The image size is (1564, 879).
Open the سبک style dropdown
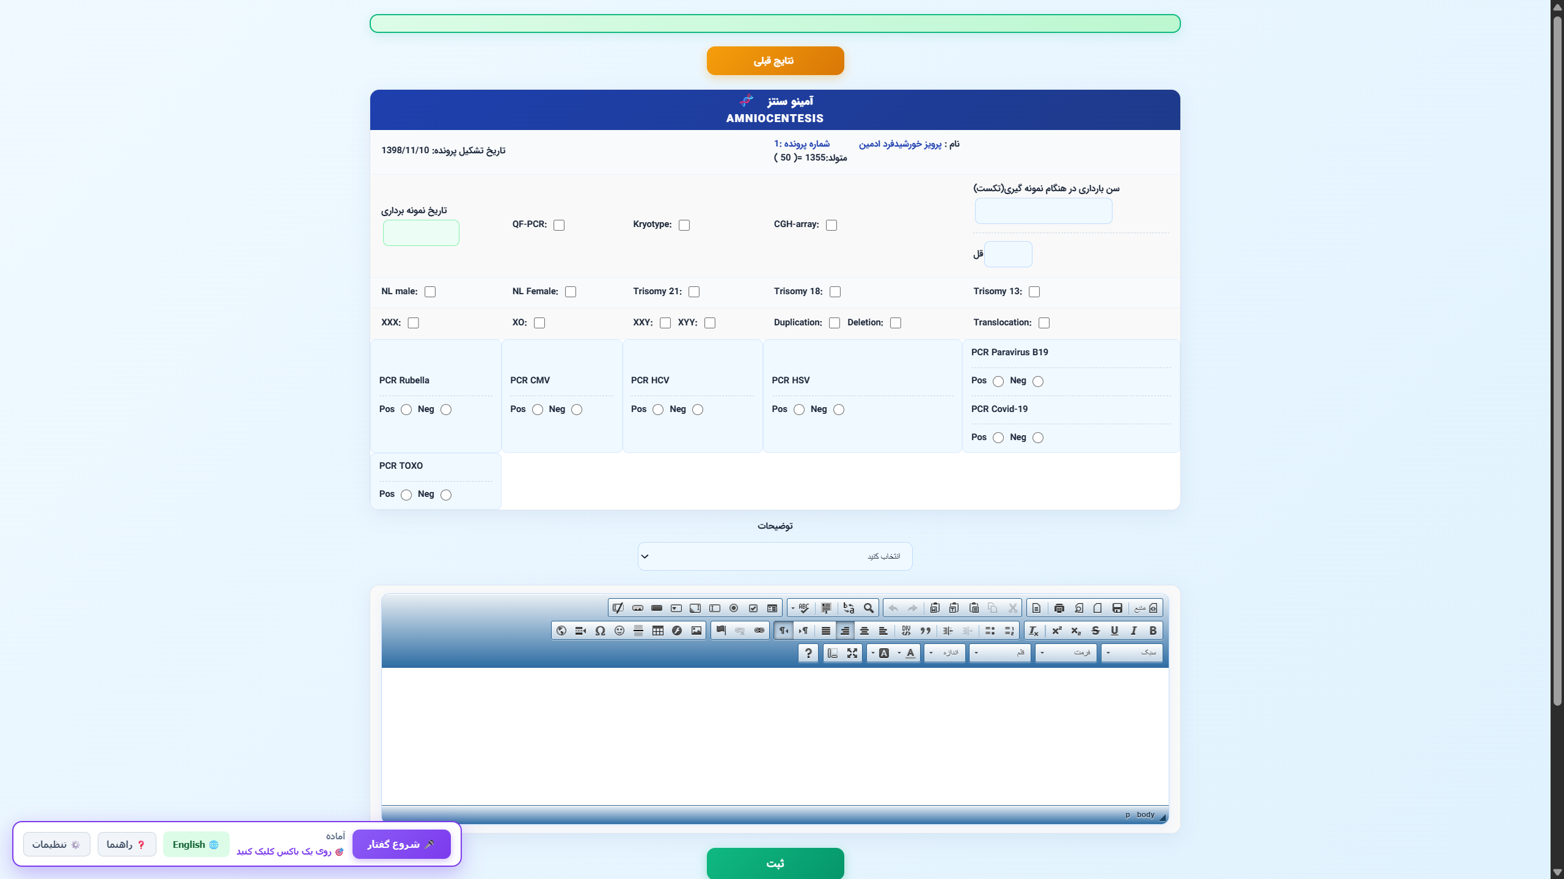(1131, 653)
